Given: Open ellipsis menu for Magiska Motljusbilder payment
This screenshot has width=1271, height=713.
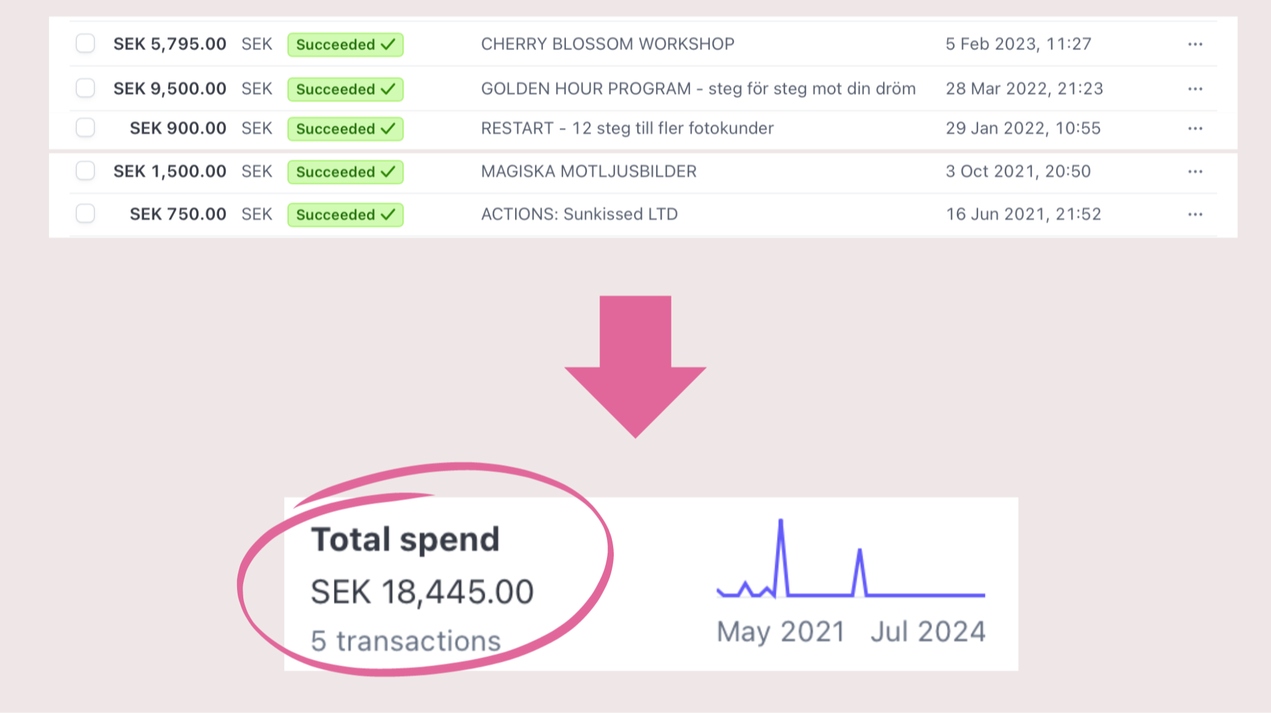Looking at the screenshot, I should [x=1195, y=171].
